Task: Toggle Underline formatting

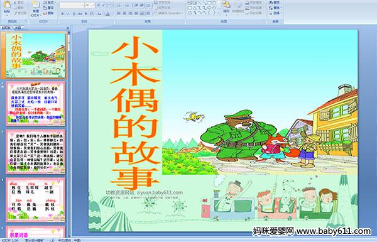Action: (x=74, y=14)
